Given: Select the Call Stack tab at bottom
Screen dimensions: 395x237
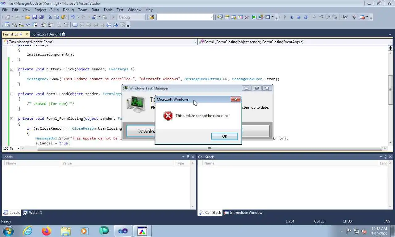Looking at the screenshot, I should tap(210, 213).
